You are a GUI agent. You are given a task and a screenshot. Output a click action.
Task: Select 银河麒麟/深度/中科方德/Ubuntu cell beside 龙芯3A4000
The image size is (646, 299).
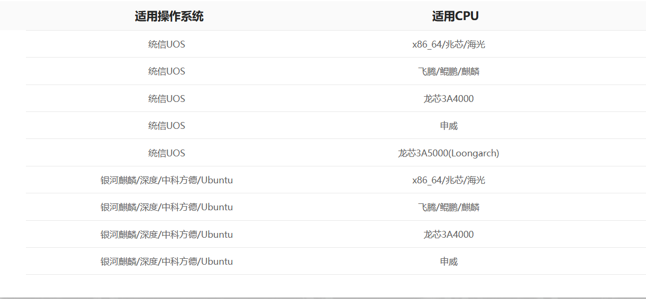[x=167, y=235]
